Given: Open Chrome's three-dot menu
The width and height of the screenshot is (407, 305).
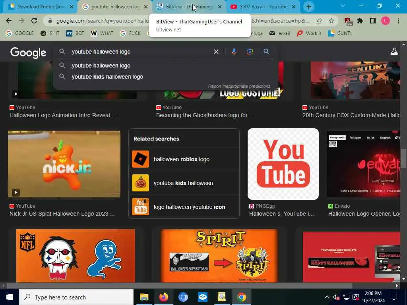Looking at the screenshot, I should tap(398, 21).
